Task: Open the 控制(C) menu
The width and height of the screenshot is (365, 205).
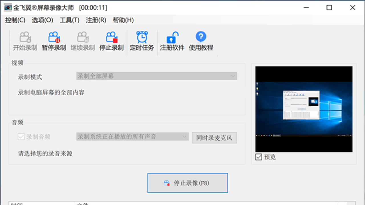Action: point(15,20)
